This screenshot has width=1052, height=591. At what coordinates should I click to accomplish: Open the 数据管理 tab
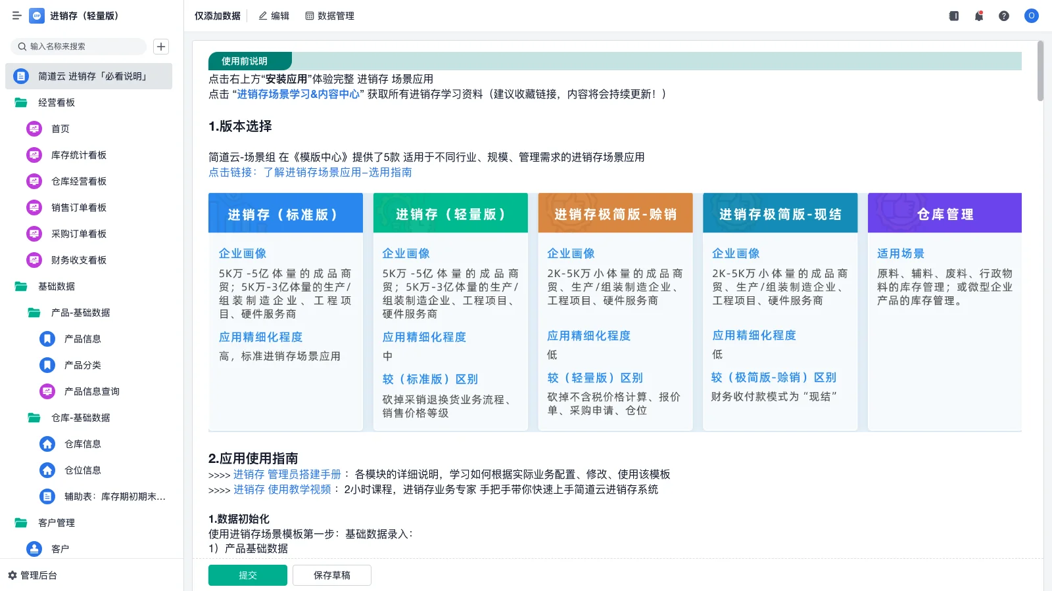pyautogui.click(x=331, y=16)
